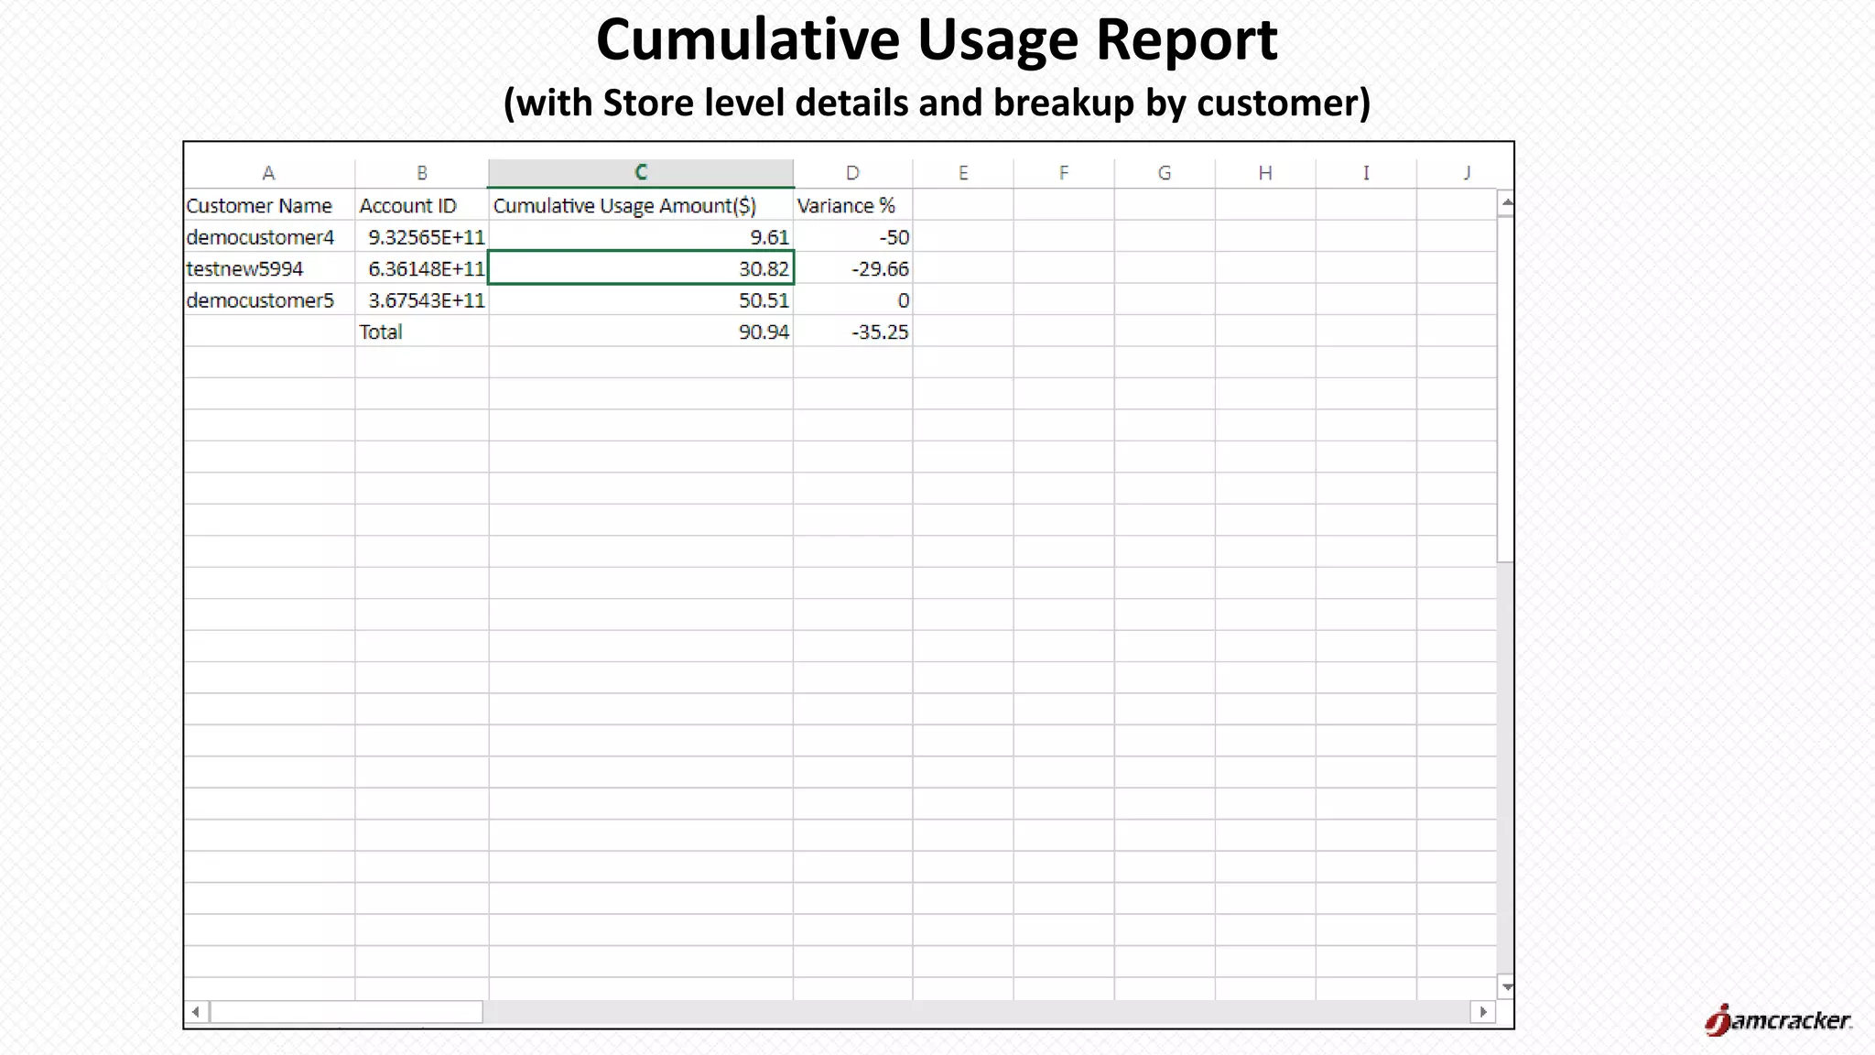Click the 'Total' label cell
Viewport: 1875px width, 1055px height.
tap(422, 332)
